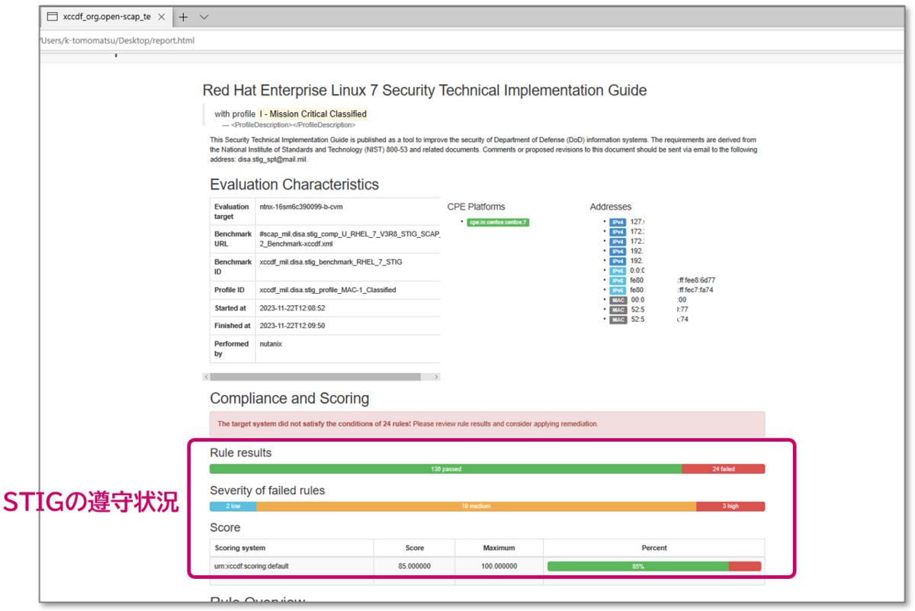Click the Benchmark URL value cell
The height and width of the screenshot is (611, 915).
click(348, 239)
